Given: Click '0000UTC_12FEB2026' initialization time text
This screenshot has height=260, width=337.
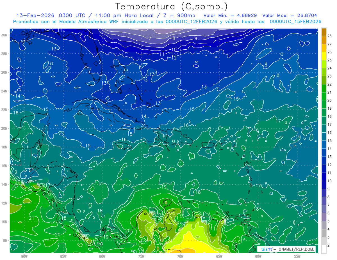Looking at the screenshot, I should pyautogui.click(x=191, y=22).
